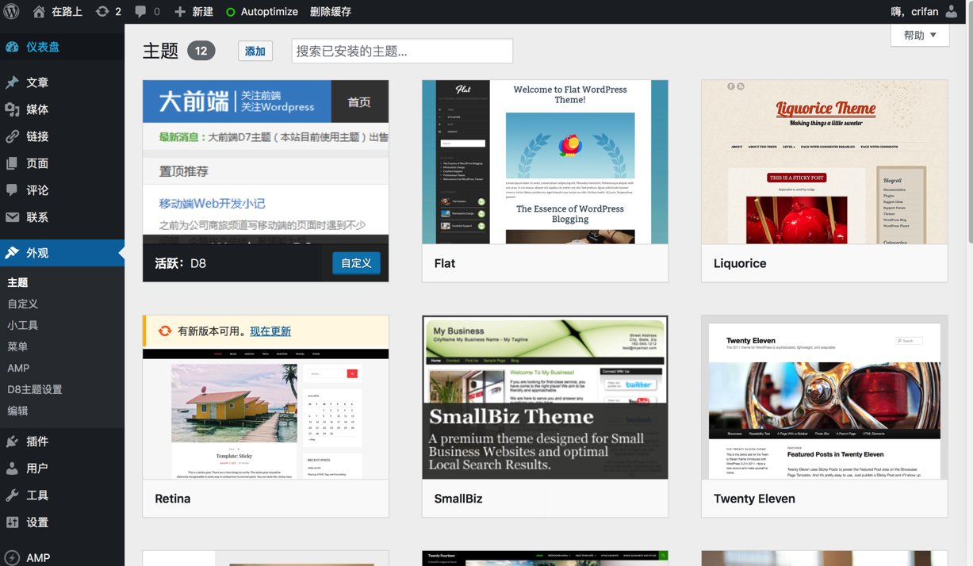973x566 pixels.
Task: Open the Twenty Eleven theme thumbnail
Action: pyautogui.click(x=824, y=397)
